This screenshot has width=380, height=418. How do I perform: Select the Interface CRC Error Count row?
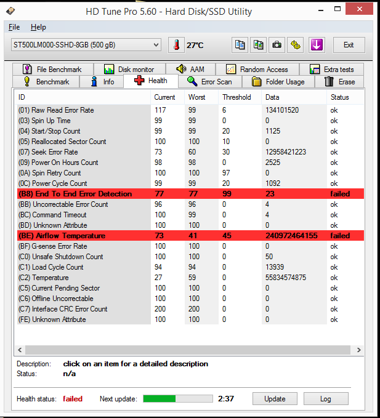[190, 309]
